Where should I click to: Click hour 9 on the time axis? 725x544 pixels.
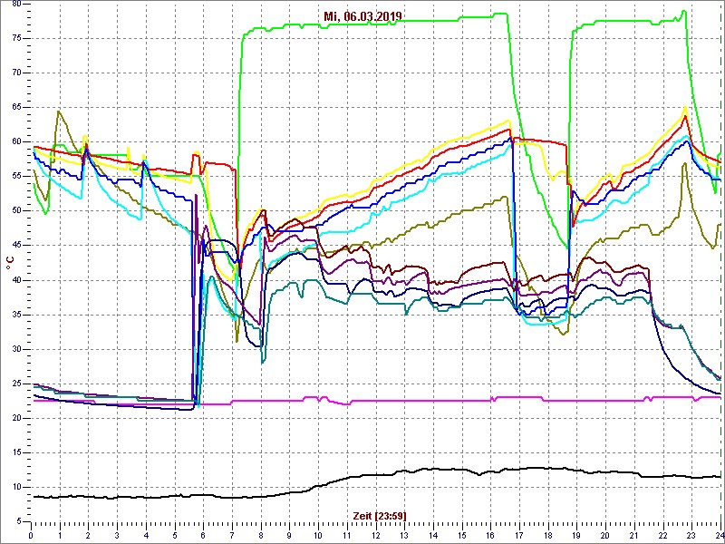(289, 535)
